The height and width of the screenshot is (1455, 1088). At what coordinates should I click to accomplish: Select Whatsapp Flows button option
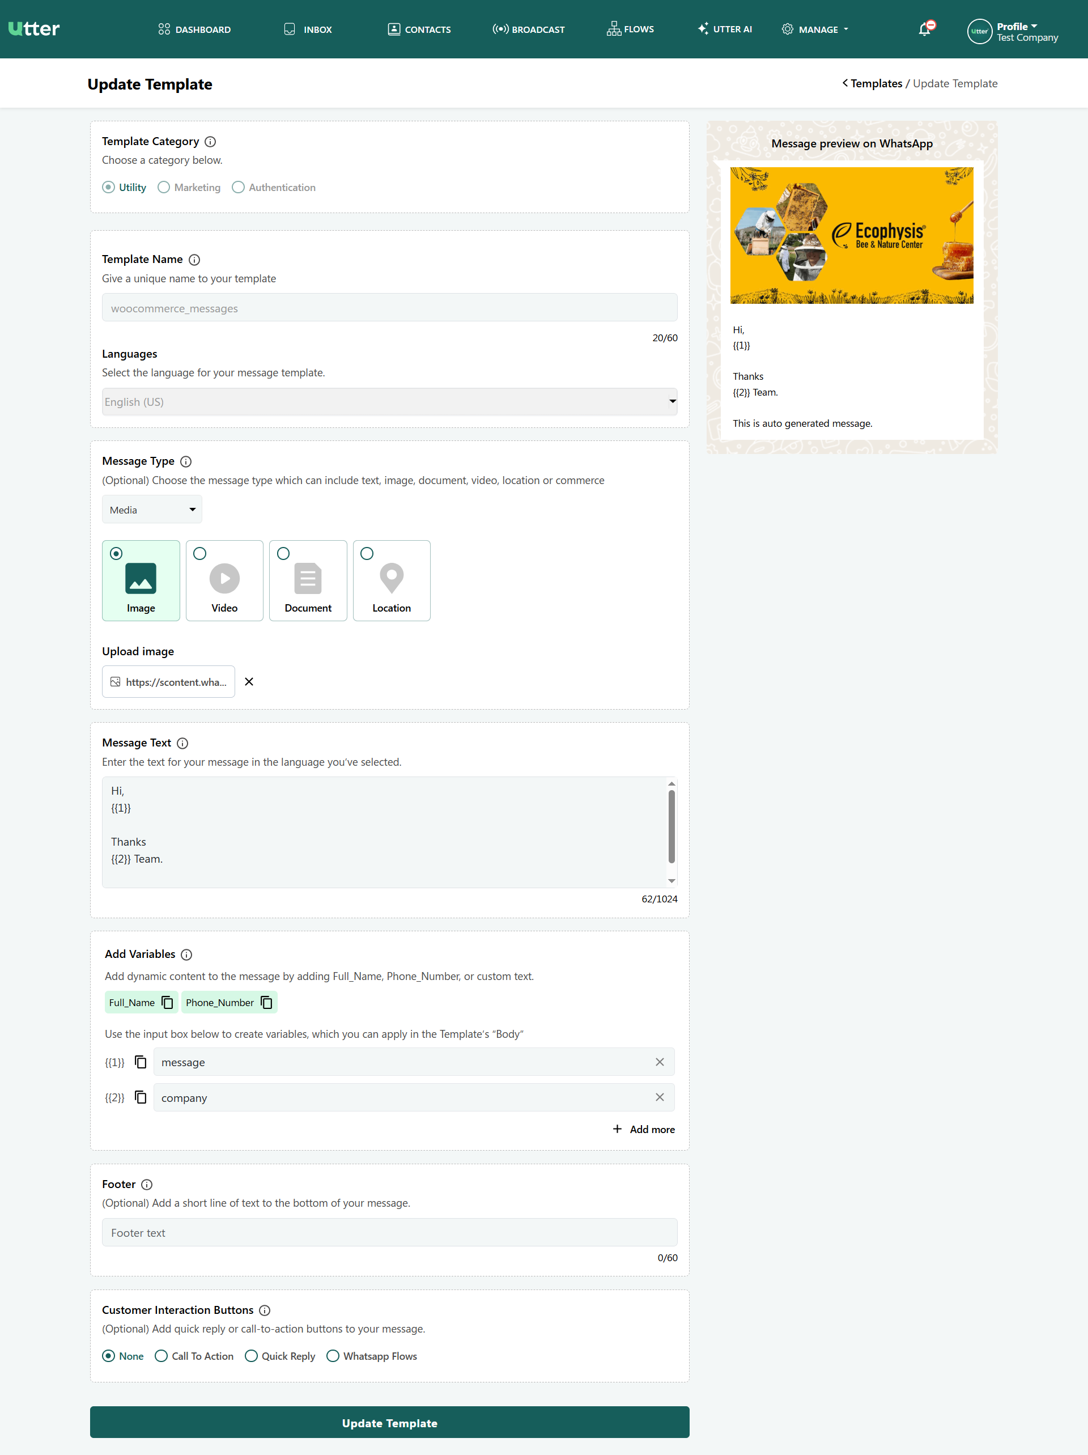333,1356
